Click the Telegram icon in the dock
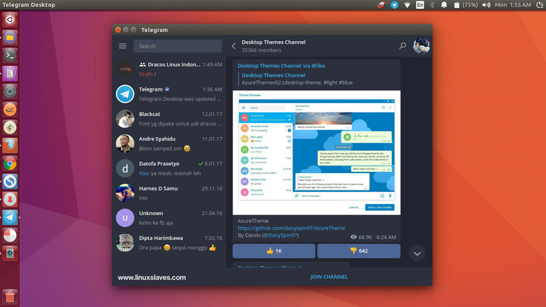 tap(10, 218)
